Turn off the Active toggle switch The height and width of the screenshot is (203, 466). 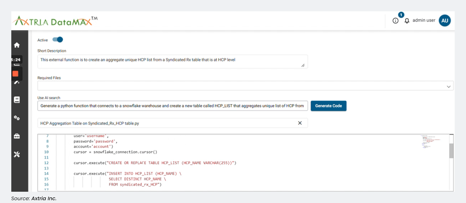pyautogui.click(x=58, y=40)
